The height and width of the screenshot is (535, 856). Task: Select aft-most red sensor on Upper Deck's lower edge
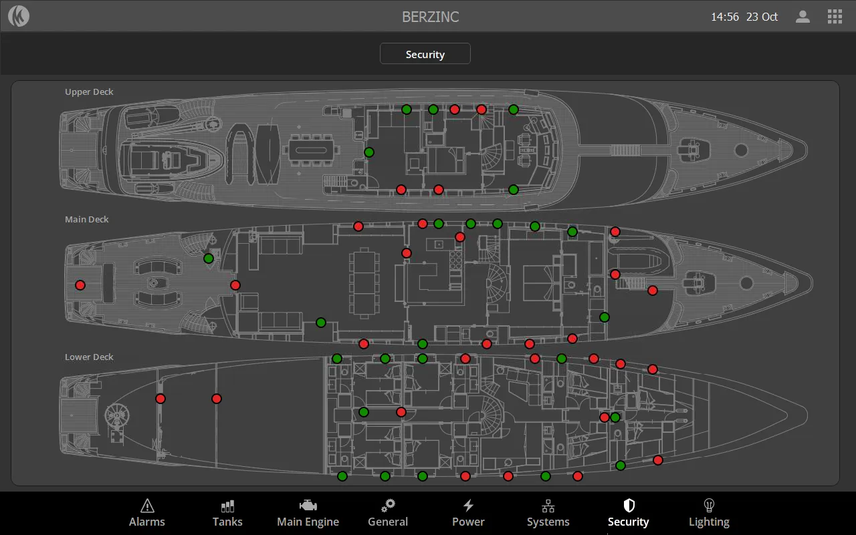tap(401, 190)
